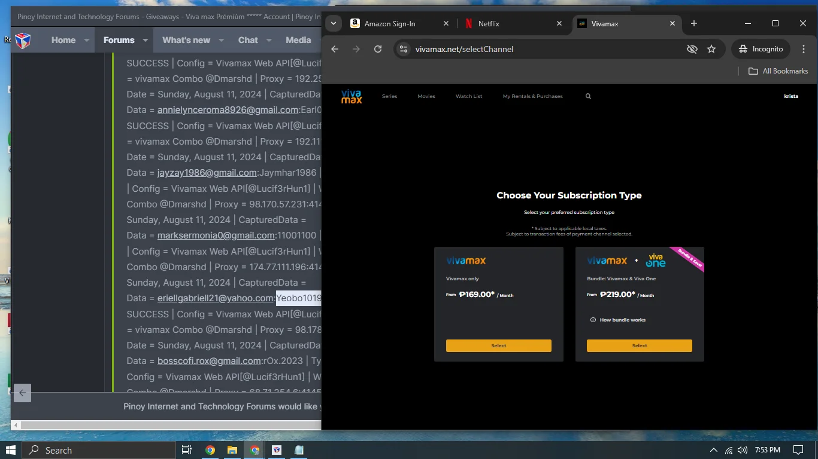Click the Vivamax search magnifier icon

588,96
